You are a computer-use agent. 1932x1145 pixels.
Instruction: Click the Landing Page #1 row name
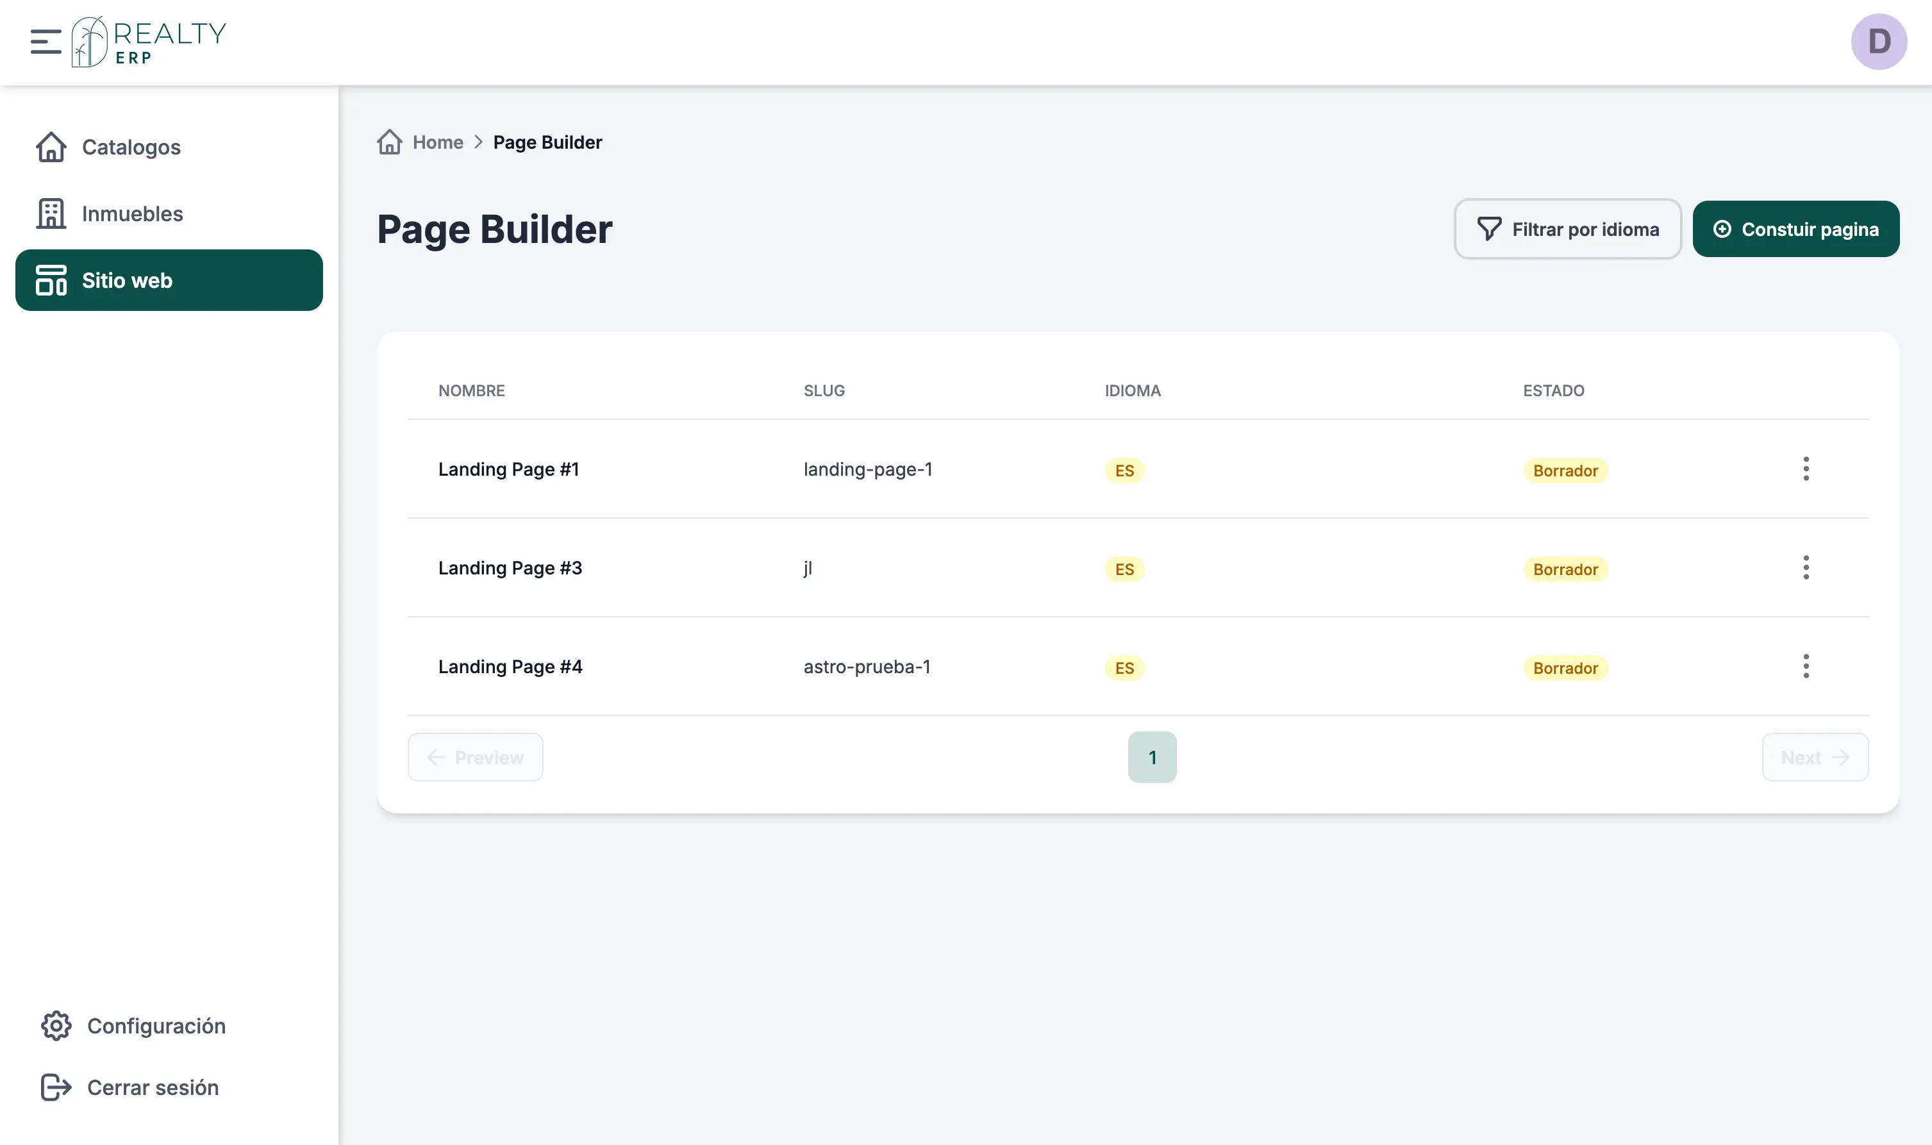[x=508, y=469]
